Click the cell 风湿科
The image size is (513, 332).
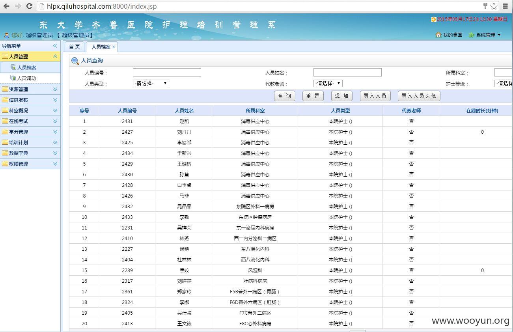(255, 270)
